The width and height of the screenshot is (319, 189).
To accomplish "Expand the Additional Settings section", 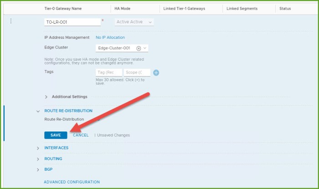I will pos(46,97).
